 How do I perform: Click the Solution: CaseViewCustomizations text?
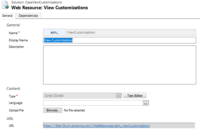point(37,2)
